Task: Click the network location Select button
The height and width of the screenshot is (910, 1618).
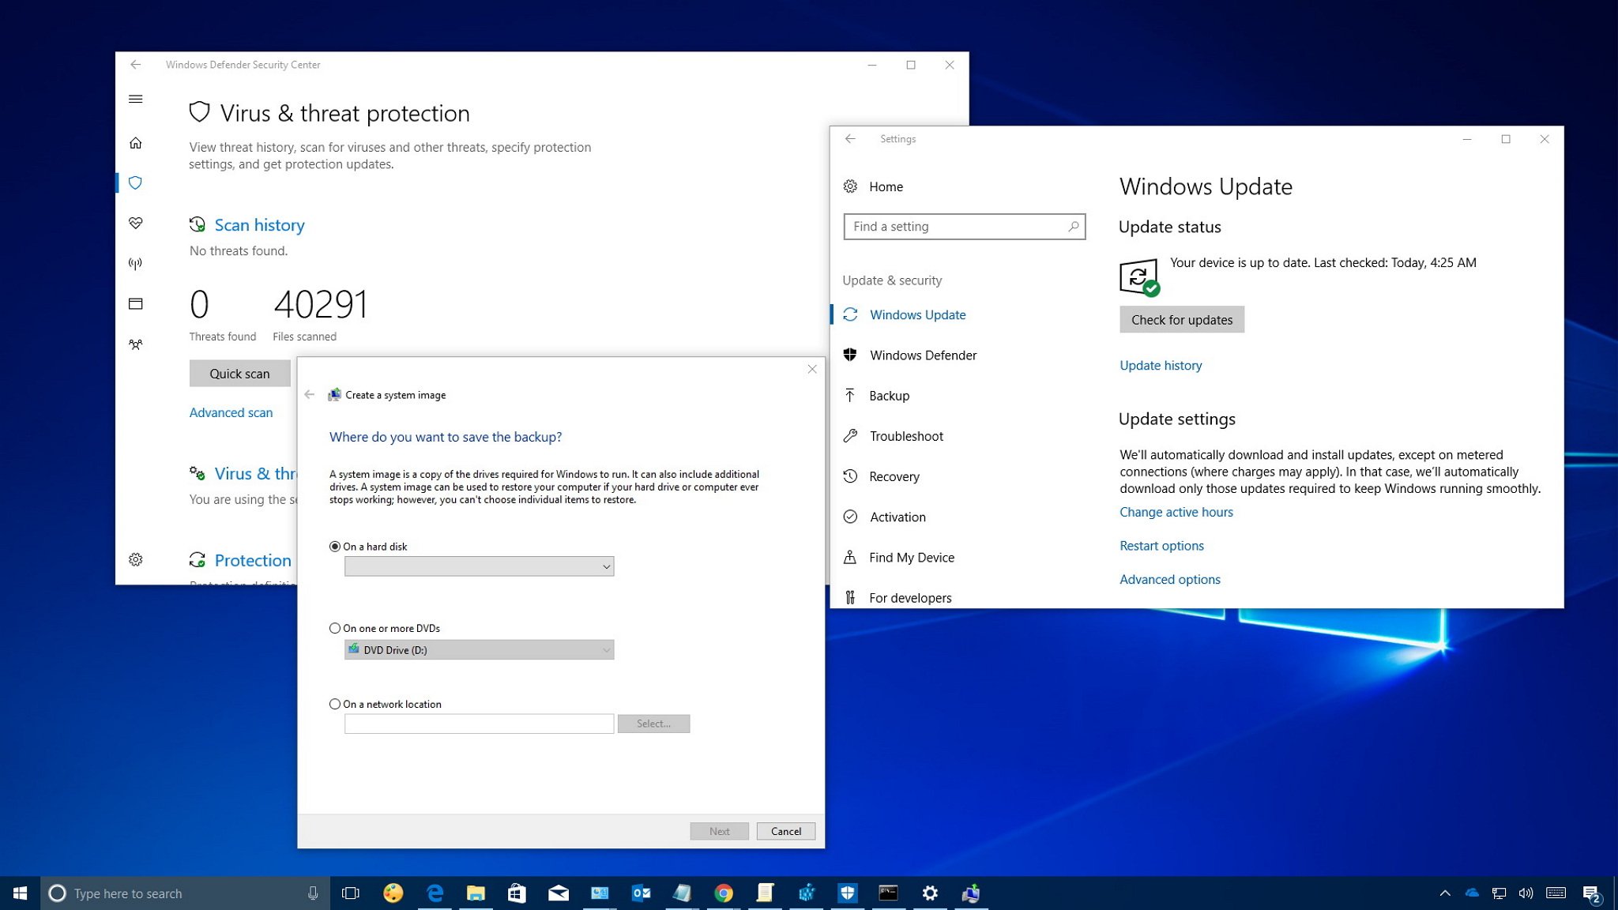Action: point(653,724)
